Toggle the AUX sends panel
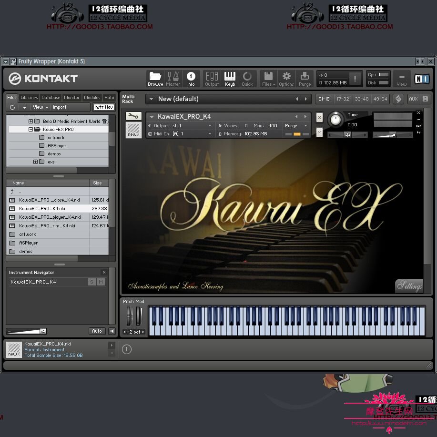This screenshot has height=437, width=437. click(x=413, y=99)
